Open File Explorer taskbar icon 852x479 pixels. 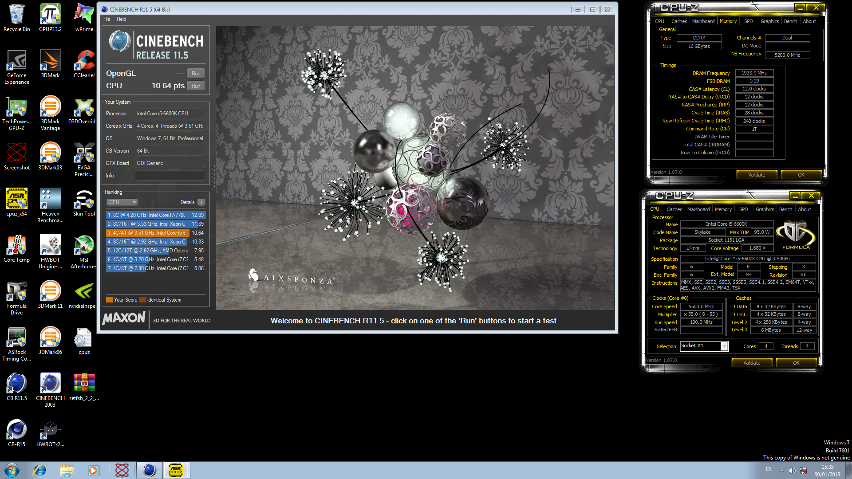click(67, 470)
